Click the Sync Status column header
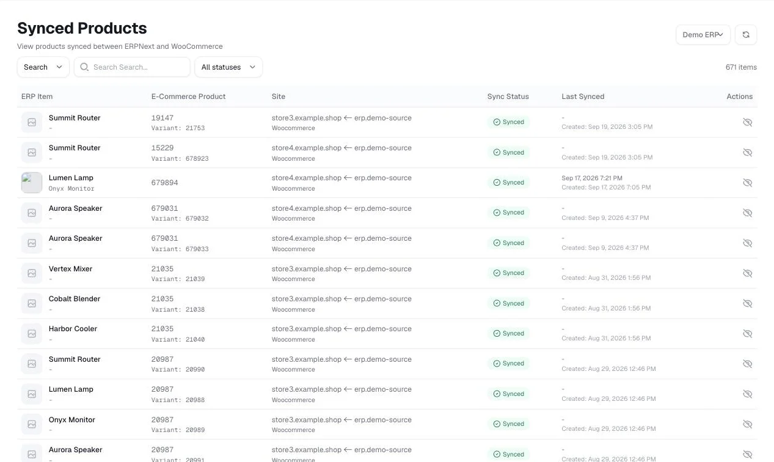 click(x=508, y=97)
